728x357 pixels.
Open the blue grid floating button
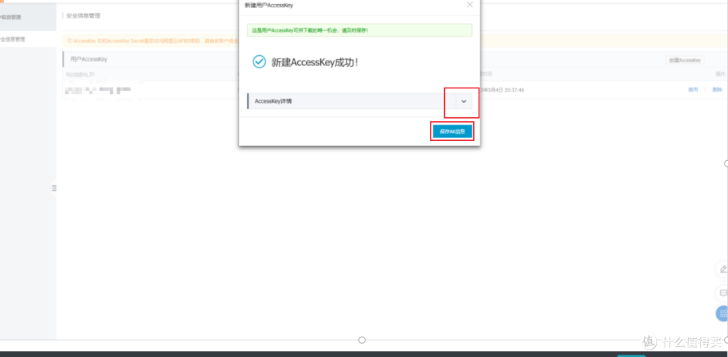(723, 313)
